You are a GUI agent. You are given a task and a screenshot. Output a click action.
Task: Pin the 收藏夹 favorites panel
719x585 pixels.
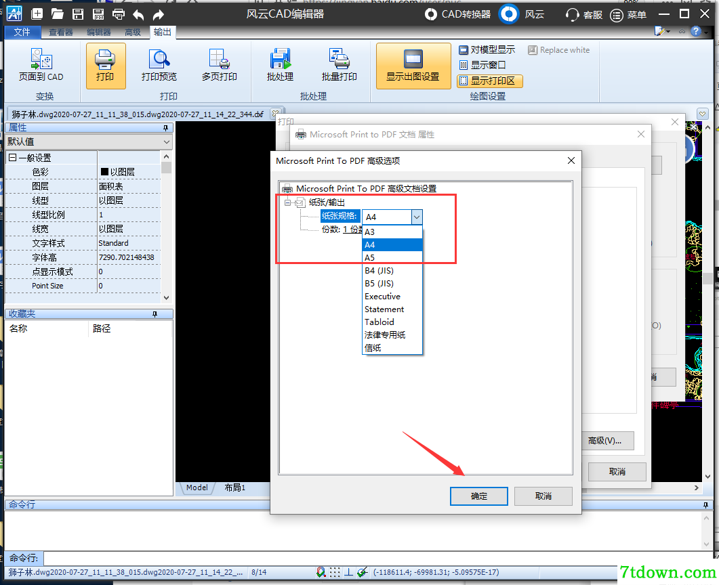(155, 313)
